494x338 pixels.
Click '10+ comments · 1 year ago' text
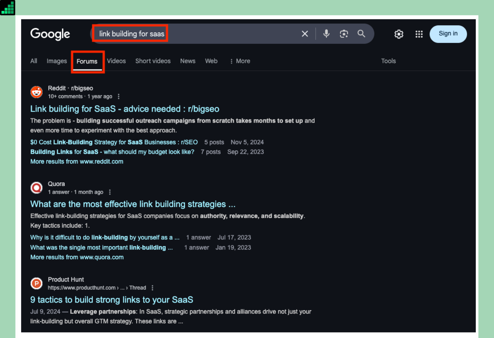80,96
